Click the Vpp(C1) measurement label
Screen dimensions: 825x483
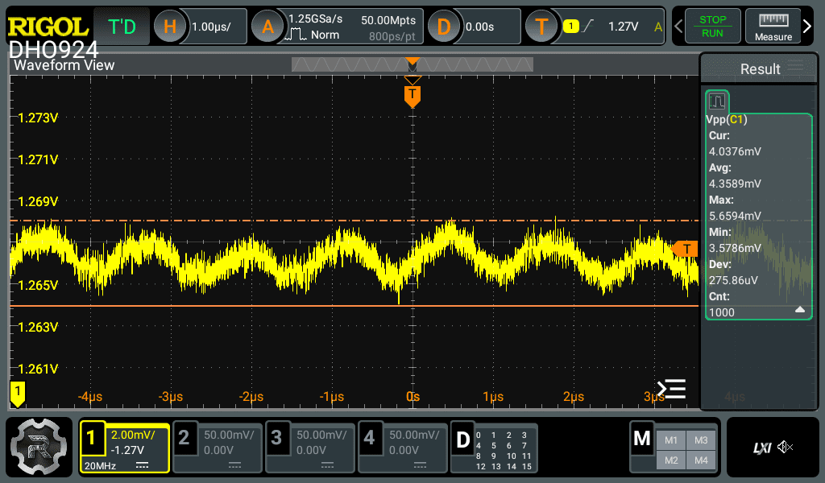tap(726, 119)
